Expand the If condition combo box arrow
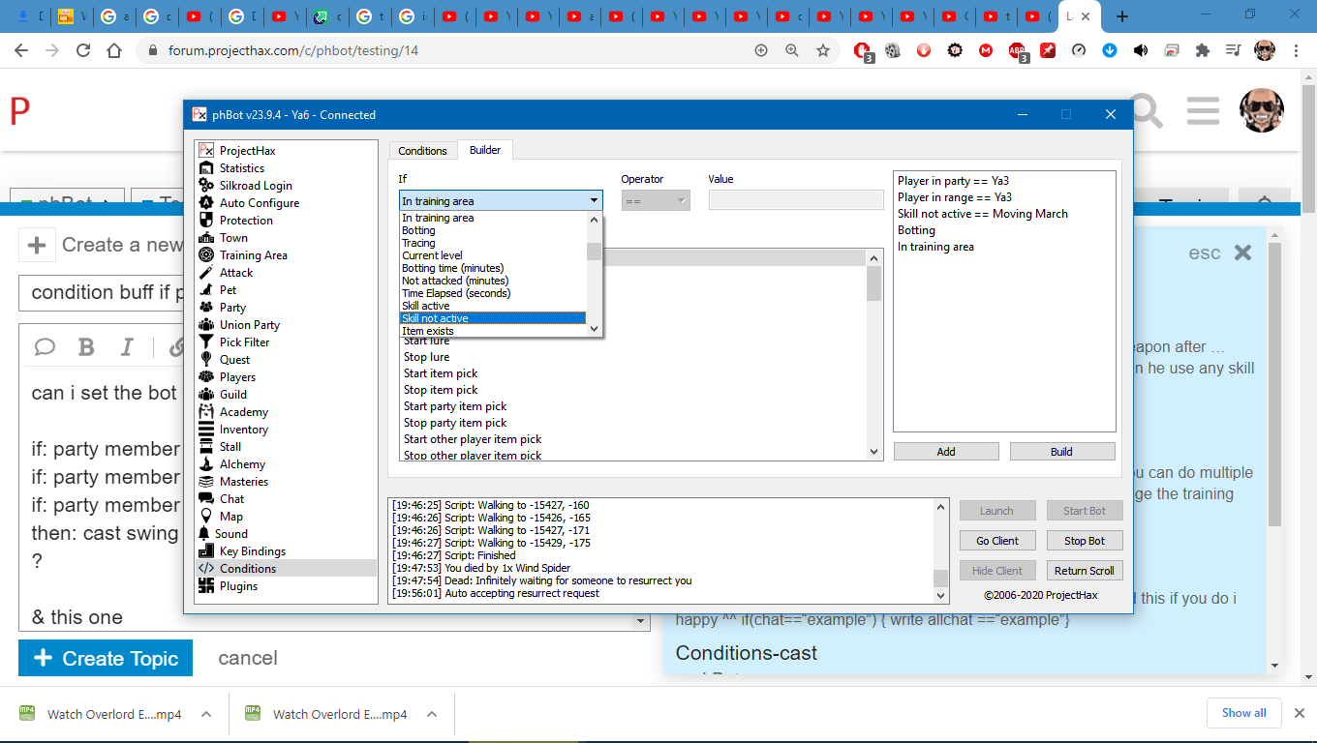This screenshot has height=743, width=1317. [x=593, y=201]
